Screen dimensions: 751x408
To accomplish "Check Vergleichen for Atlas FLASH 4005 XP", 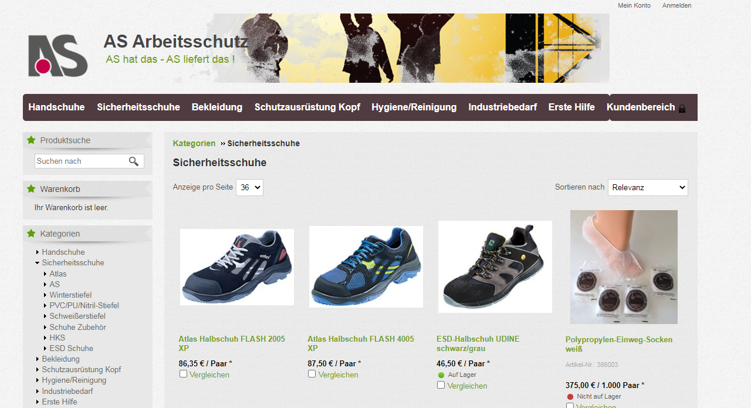I will pos(312,374).
